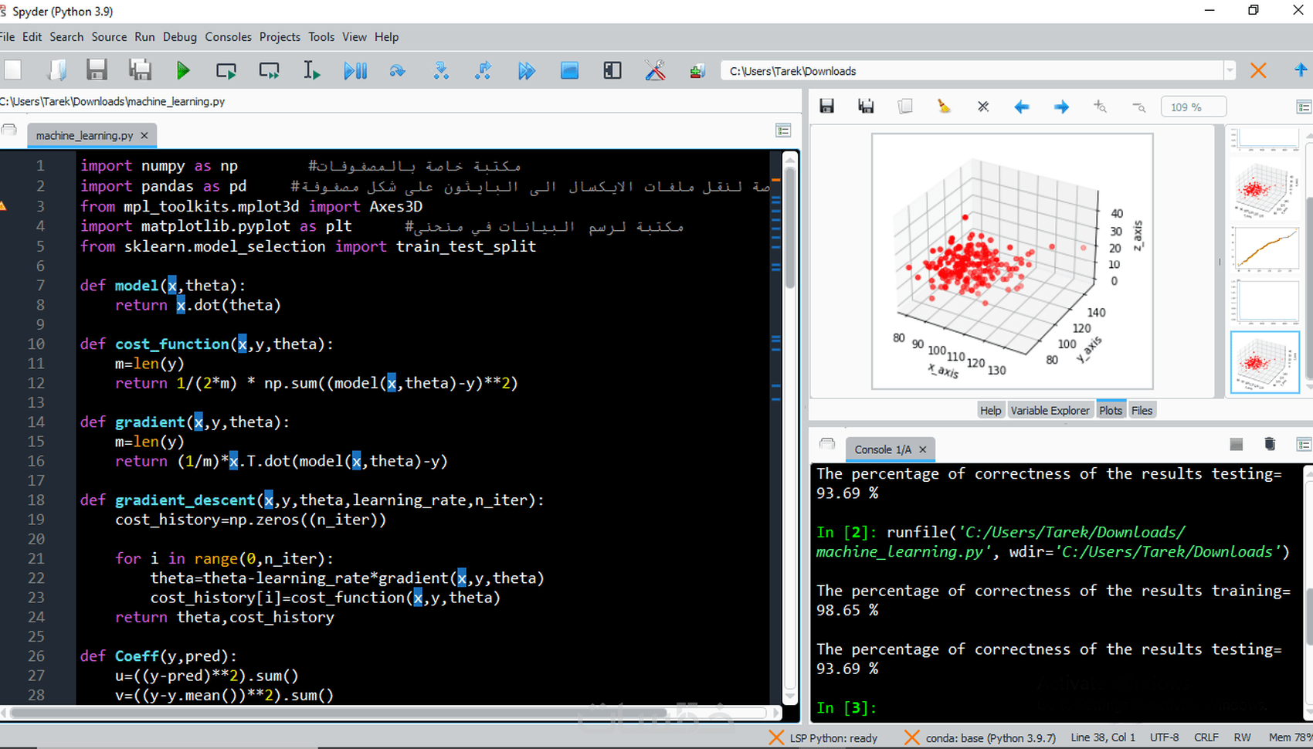Click the CRLF line-ending indicator

coord(1206,737)
